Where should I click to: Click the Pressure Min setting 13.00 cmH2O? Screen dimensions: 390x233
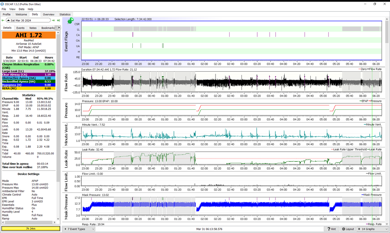[29, 184]
